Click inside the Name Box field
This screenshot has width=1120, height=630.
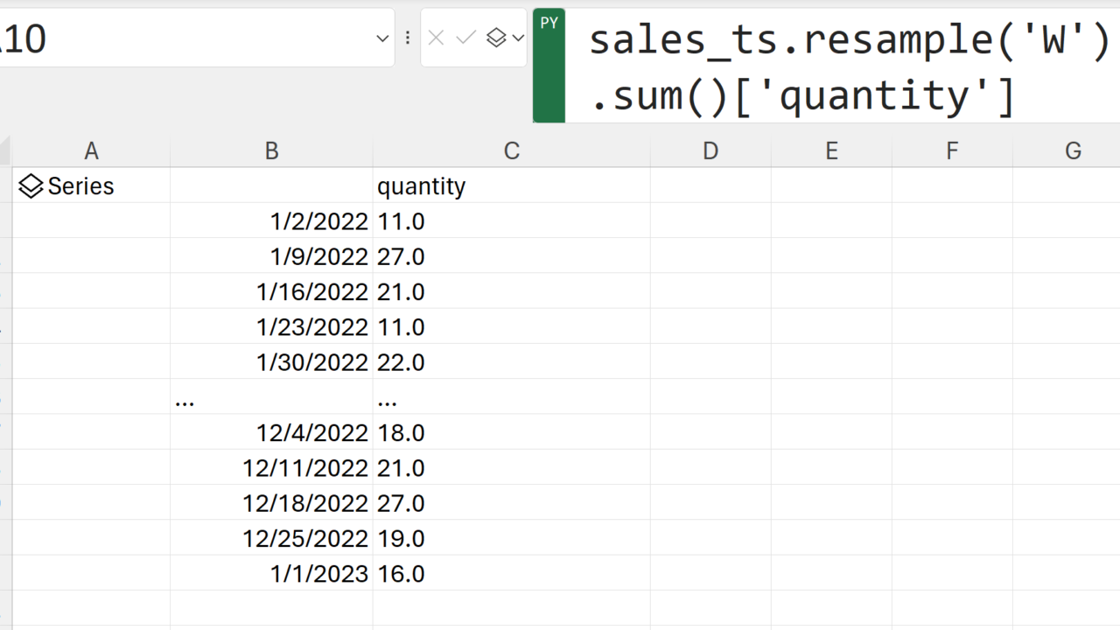pos(175,38)
